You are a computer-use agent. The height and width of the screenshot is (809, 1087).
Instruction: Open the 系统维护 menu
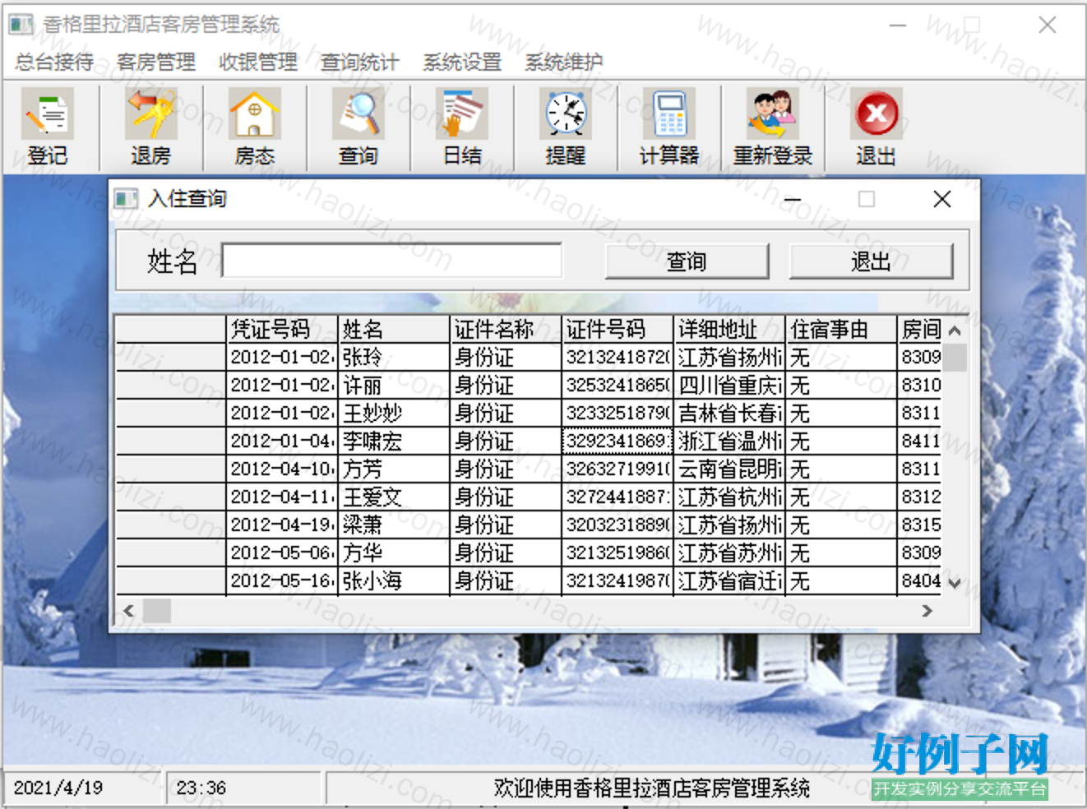point(564,62)
